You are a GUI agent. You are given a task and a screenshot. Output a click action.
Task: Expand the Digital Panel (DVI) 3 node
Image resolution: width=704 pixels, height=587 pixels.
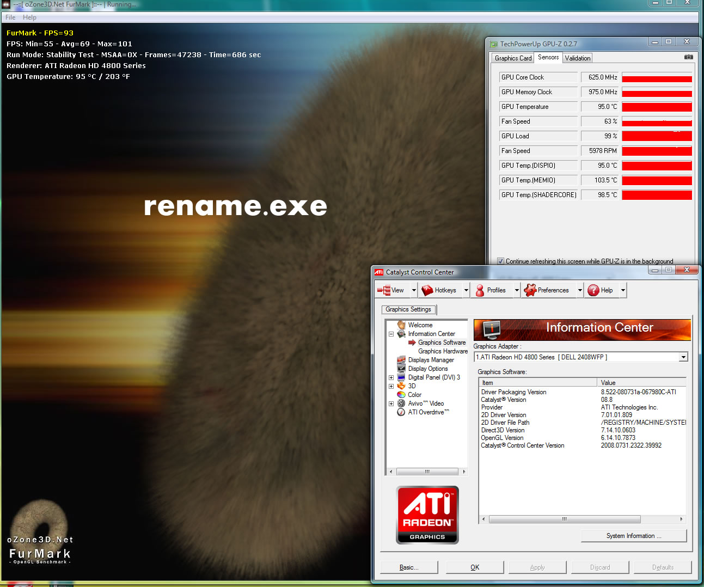point(391,377)
